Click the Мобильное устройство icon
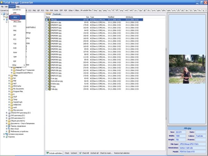Screen dimensions: 208x156 pyautogui.click(x=9, y=131)
